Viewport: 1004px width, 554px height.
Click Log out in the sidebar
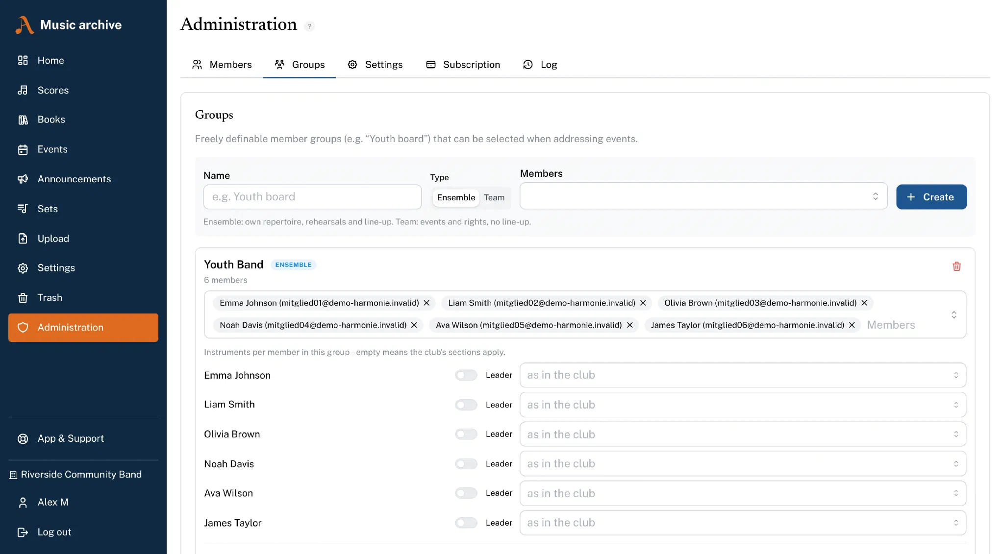click(x=83, y=532)
